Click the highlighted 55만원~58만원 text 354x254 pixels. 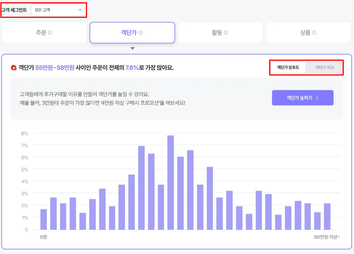pos(55,68)
